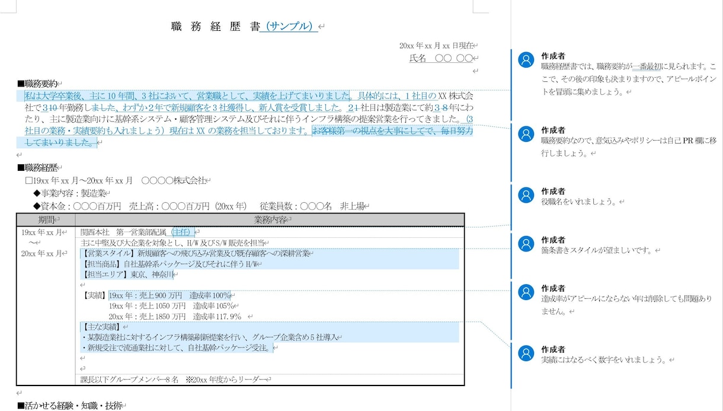Click the heading ■職務要約

coord(37,84)
